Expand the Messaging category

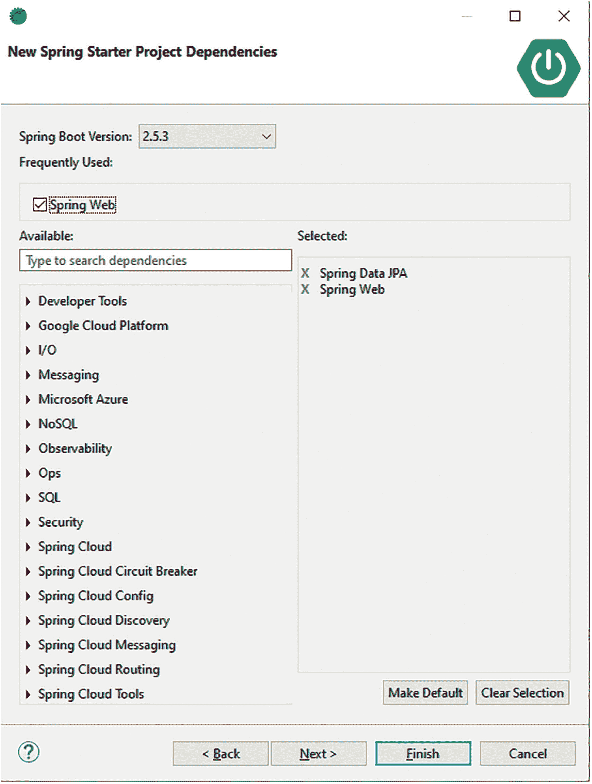point(28,375)
